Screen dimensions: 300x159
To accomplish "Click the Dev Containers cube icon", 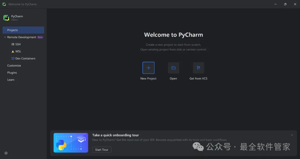I will pos(13,58).
